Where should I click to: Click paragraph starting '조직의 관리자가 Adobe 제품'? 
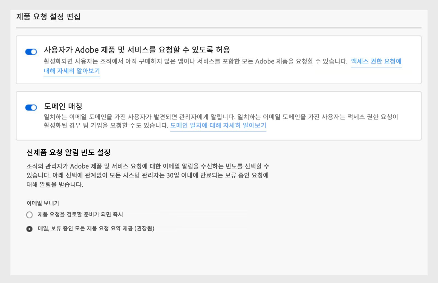point(148,175)
